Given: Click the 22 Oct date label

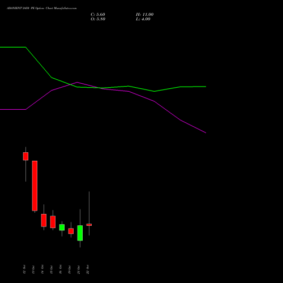Looking at the screenshot, I should point(88,269).
